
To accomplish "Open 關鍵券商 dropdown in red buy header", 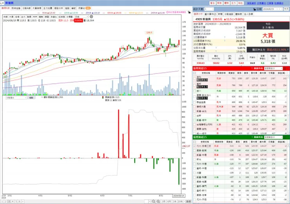I will tap(274, 69).
